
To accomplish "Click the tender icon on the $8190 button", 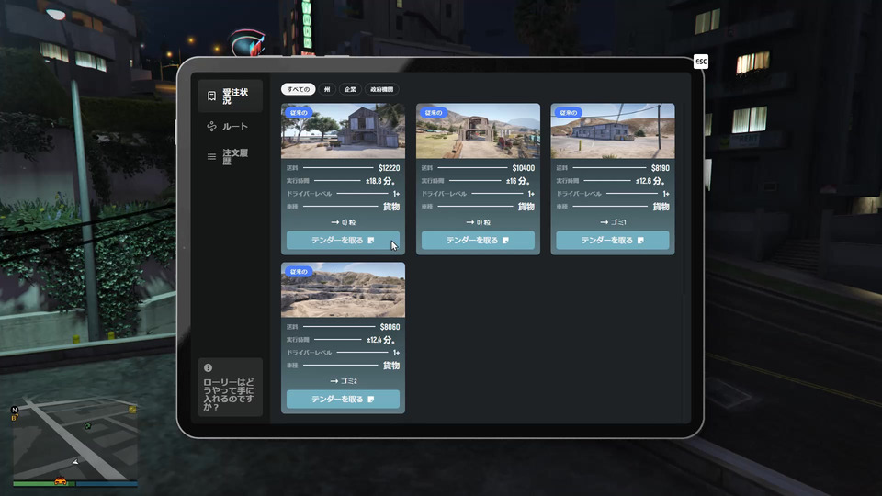I will tap(640, 240).
